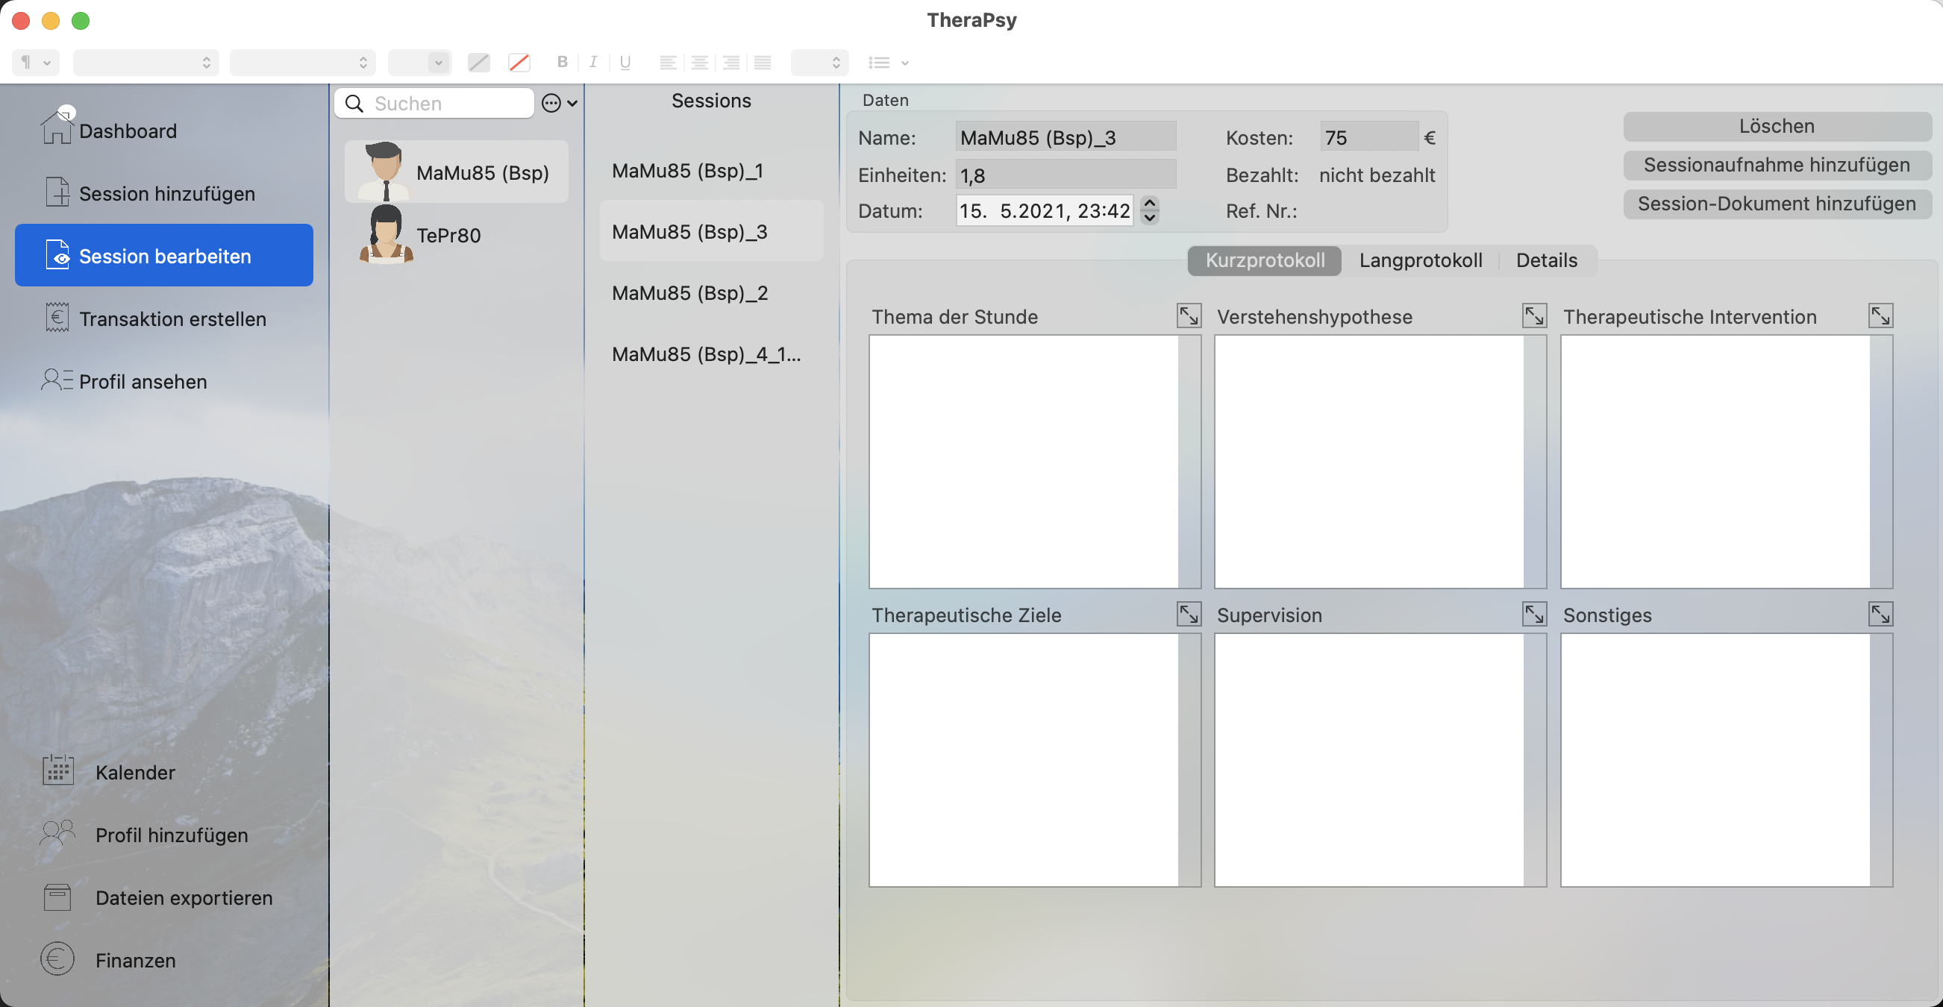Toggle italic text formatting
Screen dimensions: 1943x1007
pos(593,62)
